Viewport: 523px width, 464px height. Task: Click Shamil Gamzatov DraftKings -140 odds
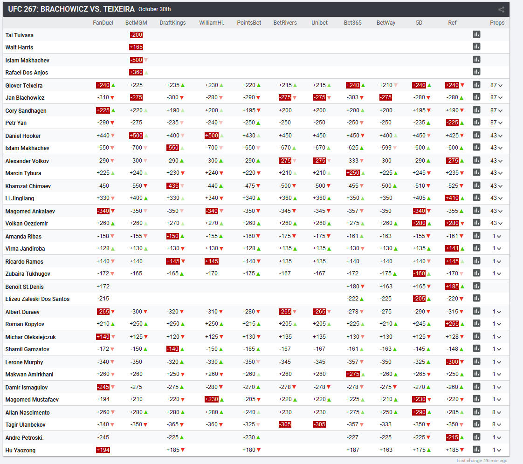(x=173, y=349)
